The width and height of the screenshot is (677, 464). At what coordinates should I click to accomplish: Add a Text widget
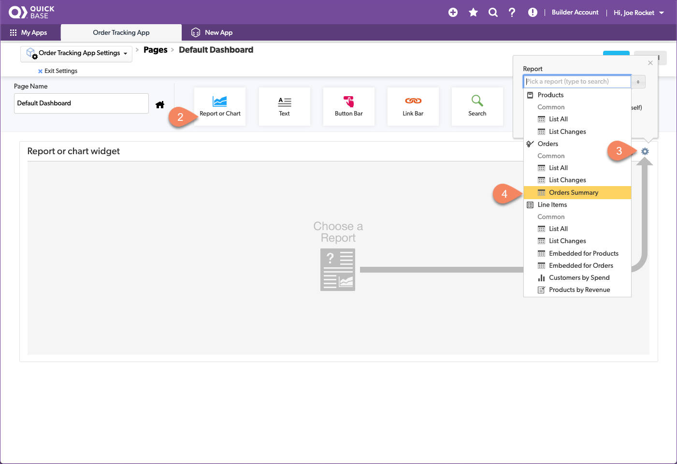284,106
